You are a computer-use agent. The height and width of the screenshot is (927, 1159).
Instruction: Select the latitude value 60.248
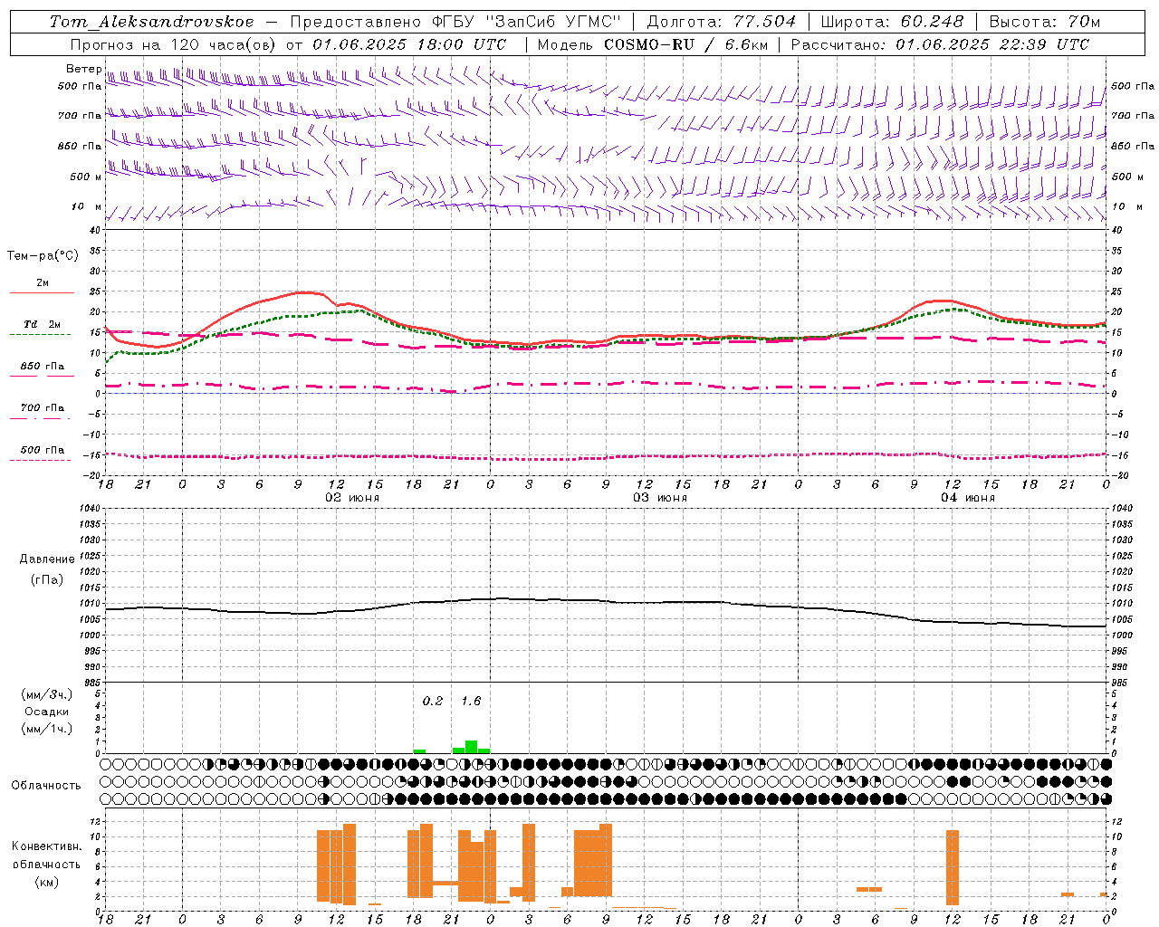(x=933, y=22)
